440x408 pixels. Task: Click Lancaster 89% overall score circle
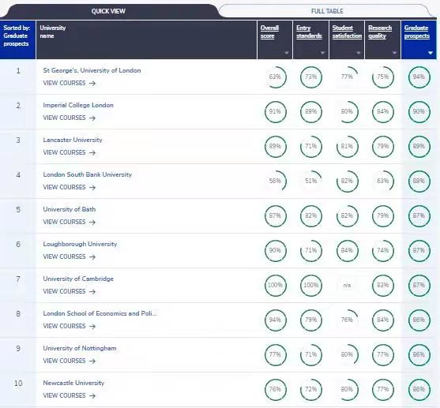pos(275,146)
